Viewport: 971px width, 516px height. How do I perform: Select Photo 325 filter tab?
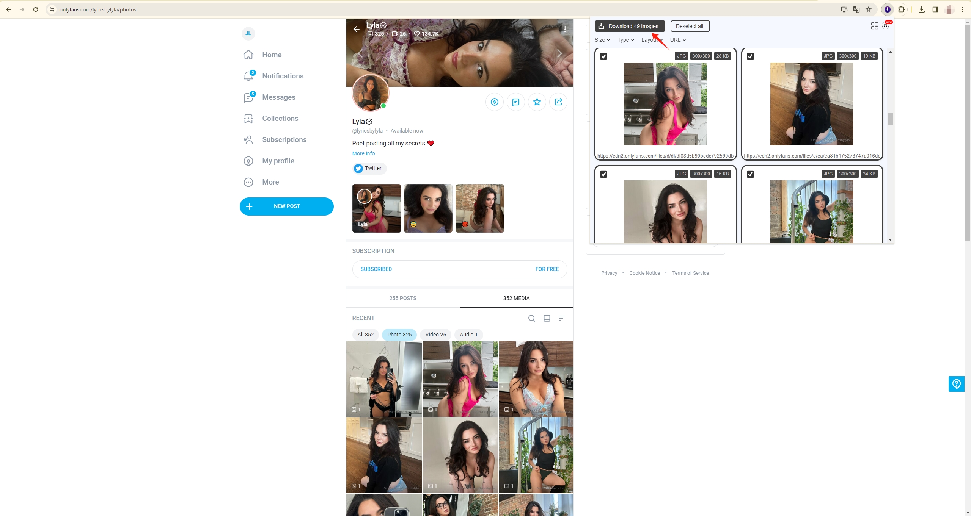[399, 334]
